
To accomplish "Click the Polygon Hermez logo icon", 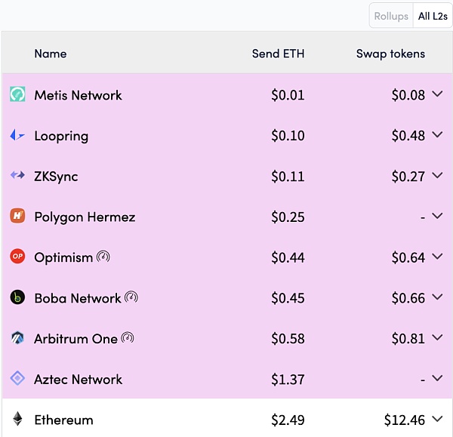I will (x=17, y=217).
